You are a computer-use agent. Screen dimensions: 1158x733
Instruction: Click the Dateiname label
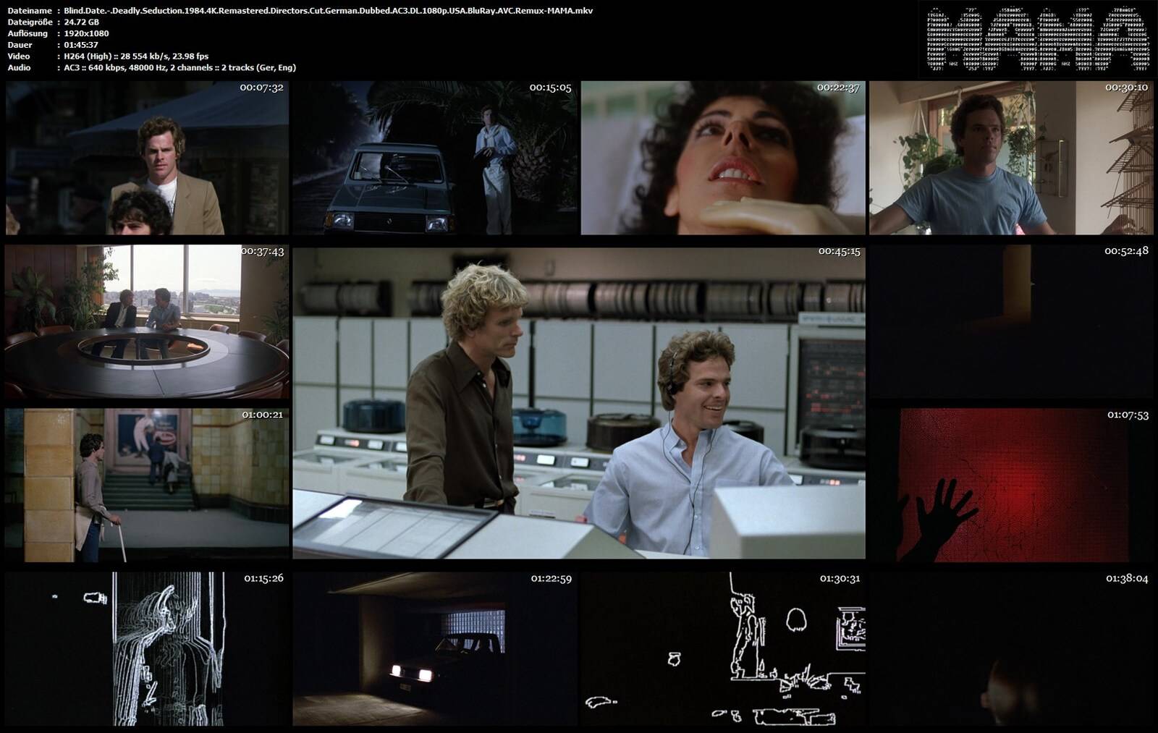[x=30, y=11]
